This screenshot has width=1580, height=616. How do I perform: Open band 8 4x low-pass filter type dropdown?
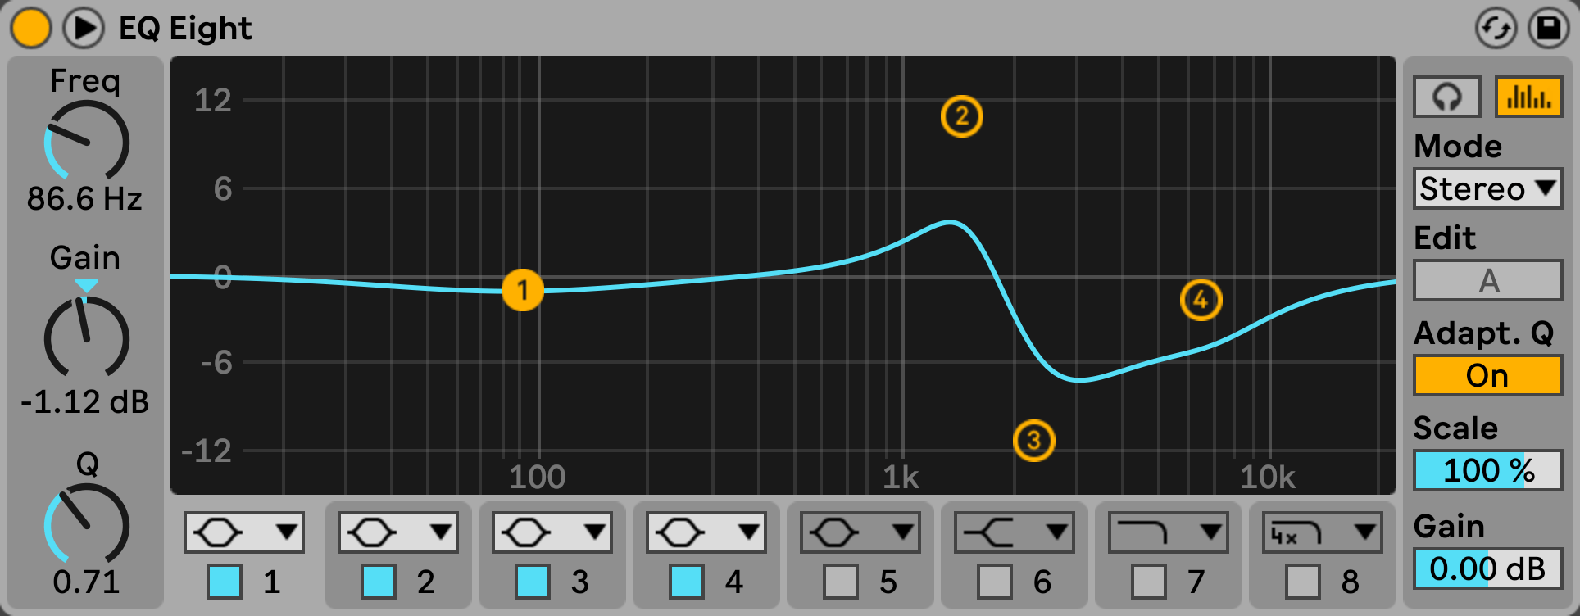pyautogui.click(x=1322, y=533)
